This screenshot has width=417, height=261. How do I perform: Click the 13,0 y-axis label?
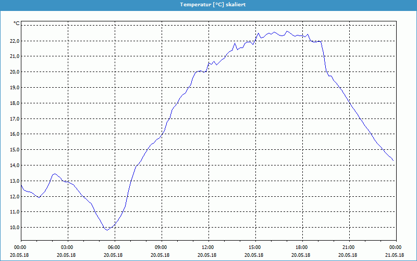[14, 181]
